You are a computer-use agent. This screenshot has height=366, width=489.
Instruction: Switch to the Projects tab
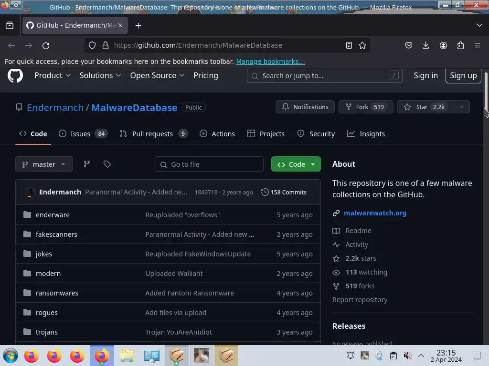pos(266,134)
